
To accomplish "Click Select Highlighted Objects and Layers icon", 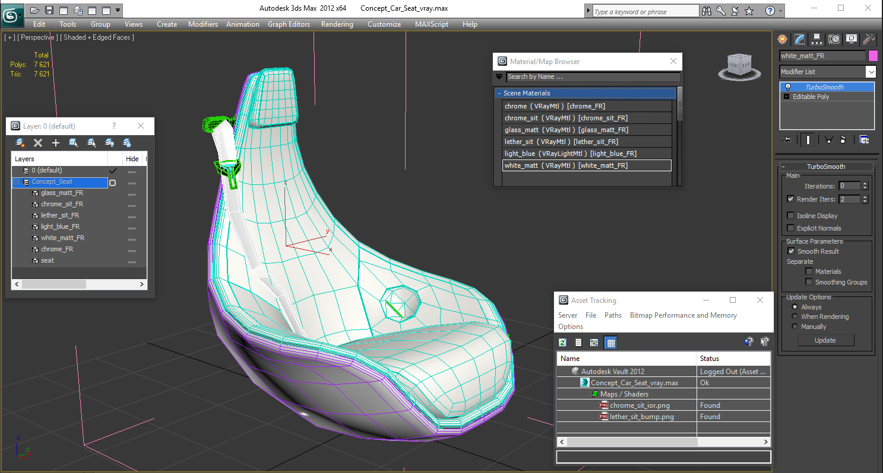I will tap(74, 143).
